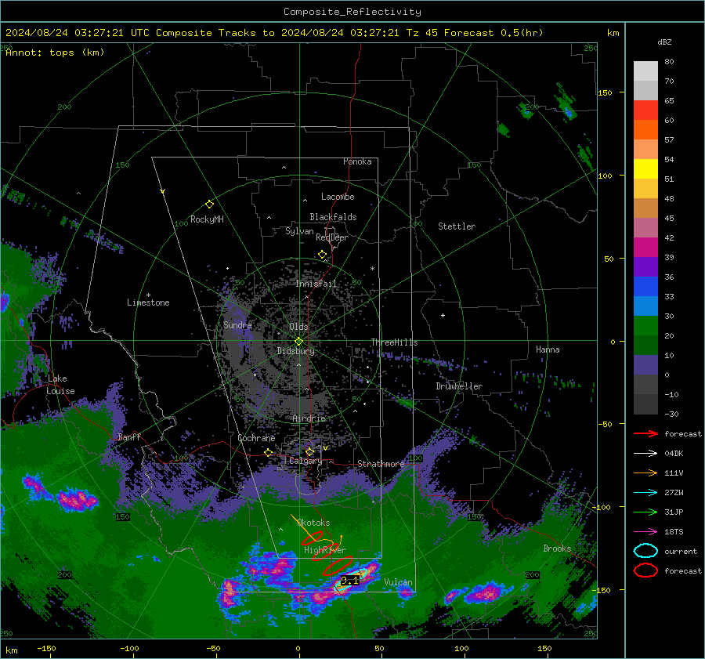Viewport: 705px width, 659px height.
Task: Click the Vulcan city label
Action: (x=398, y=582)
